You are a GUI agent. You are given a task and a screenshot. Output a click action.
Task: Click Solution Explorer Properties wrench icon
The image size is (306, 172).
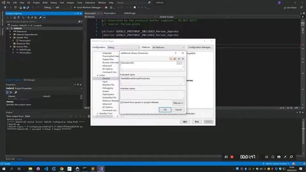[40, 18]
